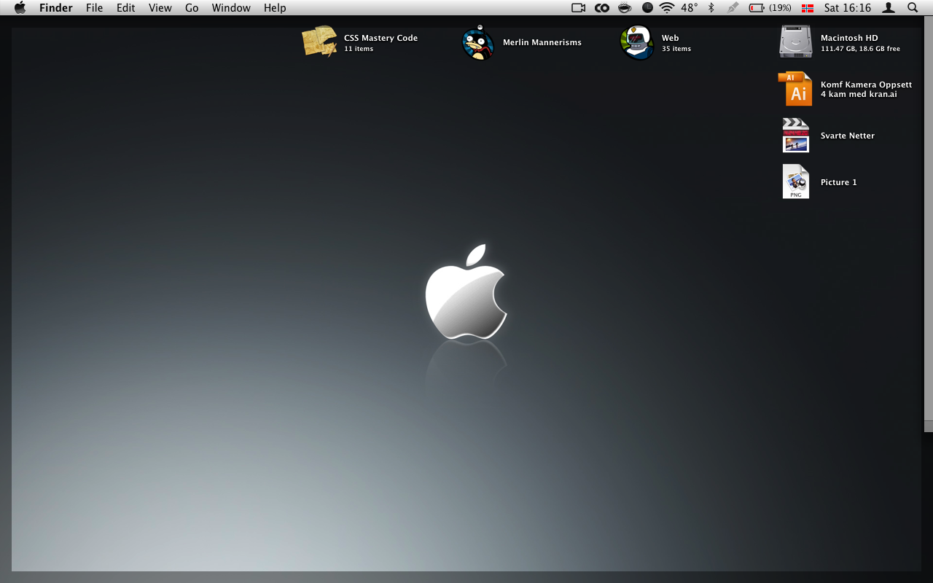This screenshot has width=933, height=583.
Task: Select the Macintosh HD drive icon
Action: tap(795, 42)
